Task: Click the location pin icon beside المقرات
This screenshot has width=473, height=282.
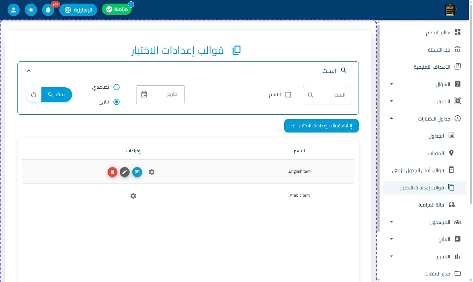Action: [452, 153]
